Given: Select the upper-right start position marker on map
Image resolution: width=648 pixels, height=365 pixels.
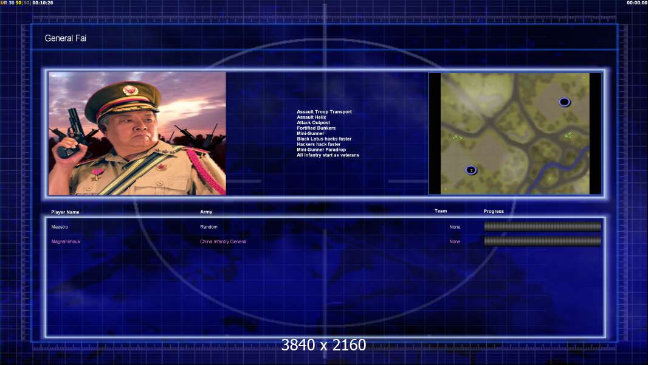Looking at the screenshot, I should (565, 102).
